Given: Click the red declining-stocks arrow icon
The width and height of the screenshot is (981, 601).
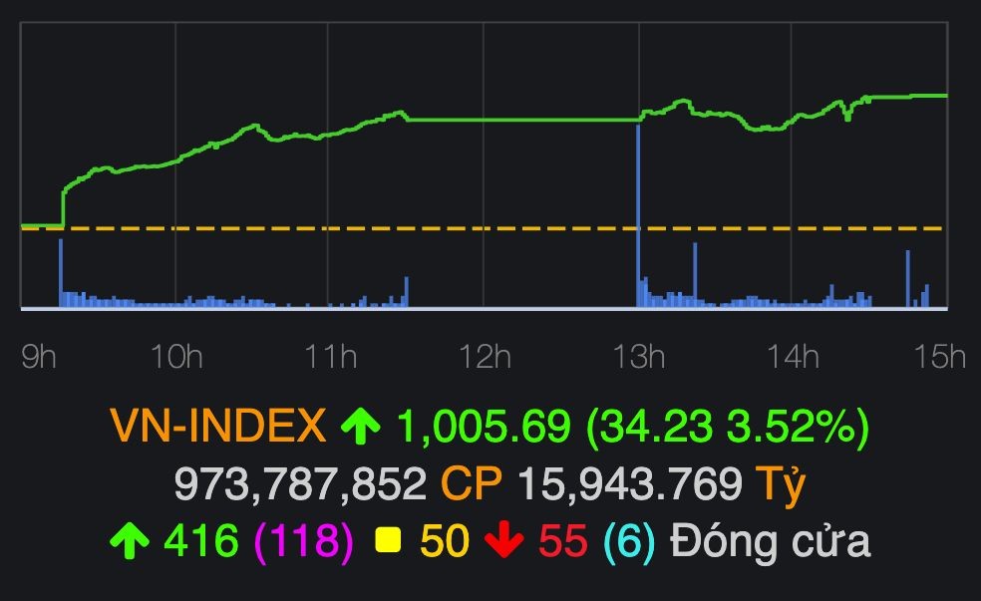Looking at the screenshot, I should coord(503,539).
